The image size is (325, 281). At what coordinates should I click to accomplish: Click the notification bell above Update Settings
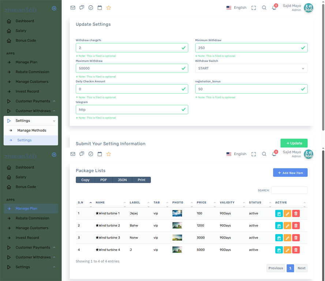274,8
